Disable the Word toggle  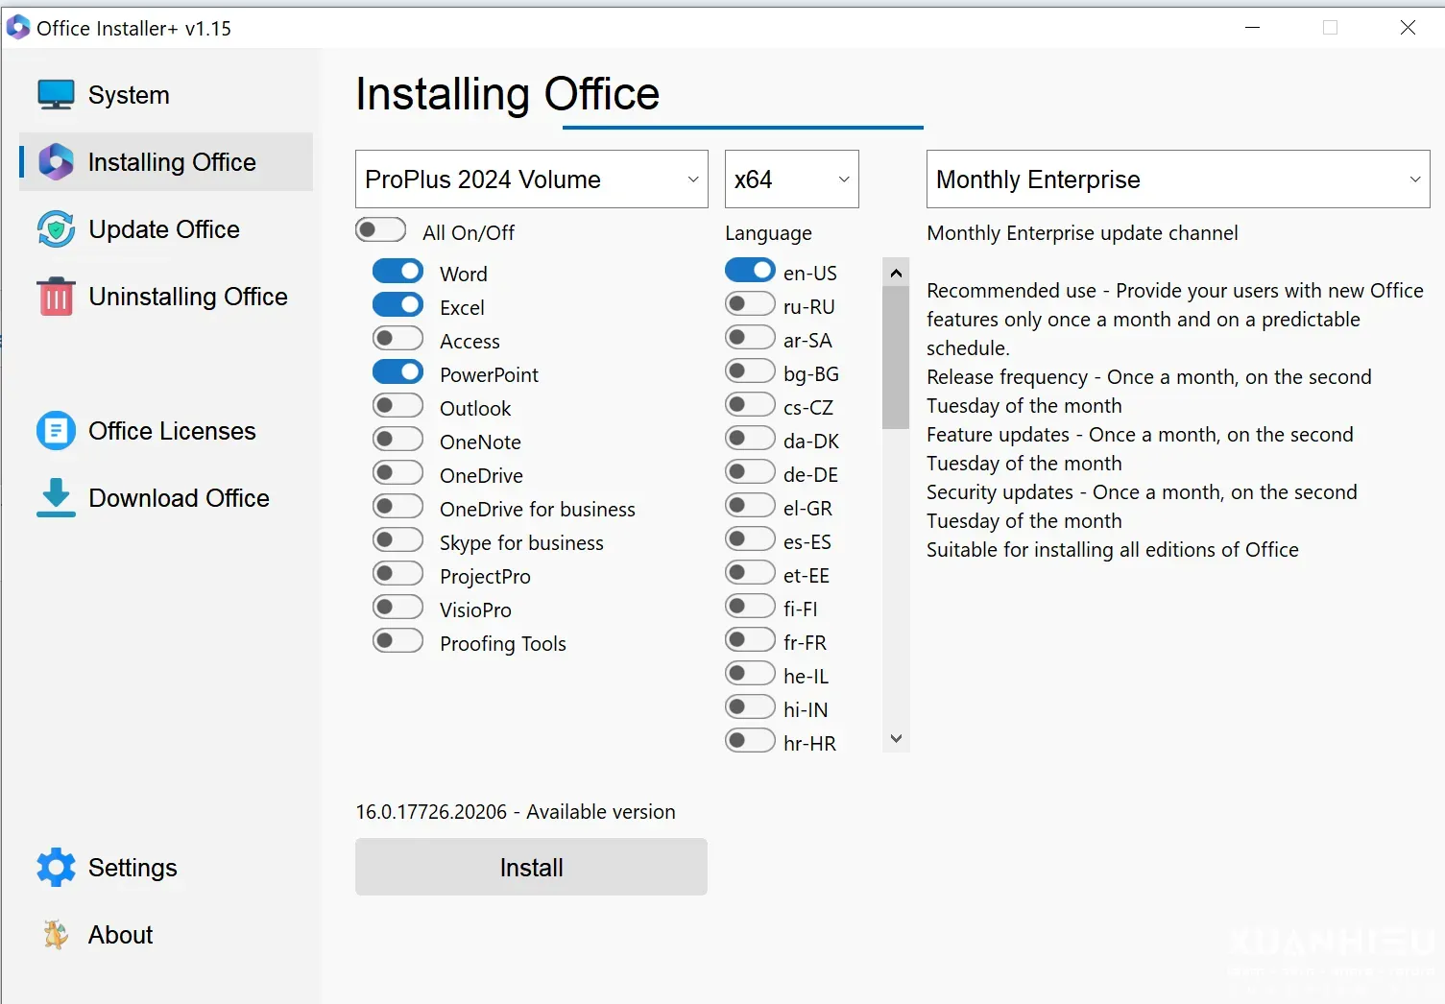click(397, 272)
